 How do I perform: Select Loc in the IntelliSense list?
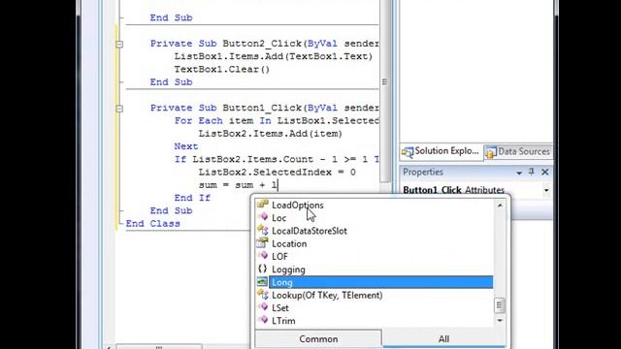pyautogui.click(x=278, y=218)
